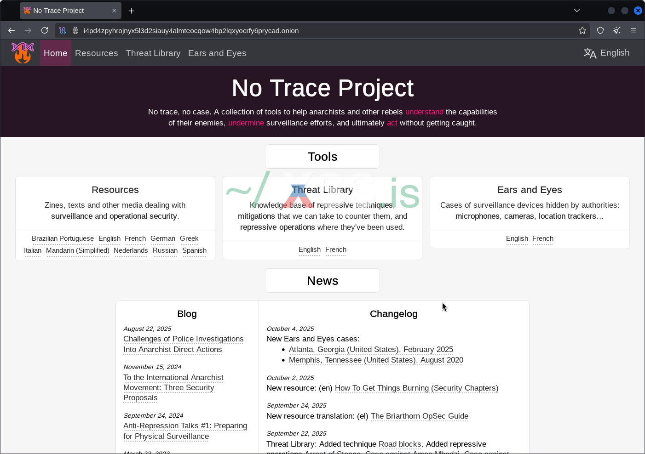
Task: Open 'Anti-Repression Talks #1' blog post
Action: click(x=185, y=431)
